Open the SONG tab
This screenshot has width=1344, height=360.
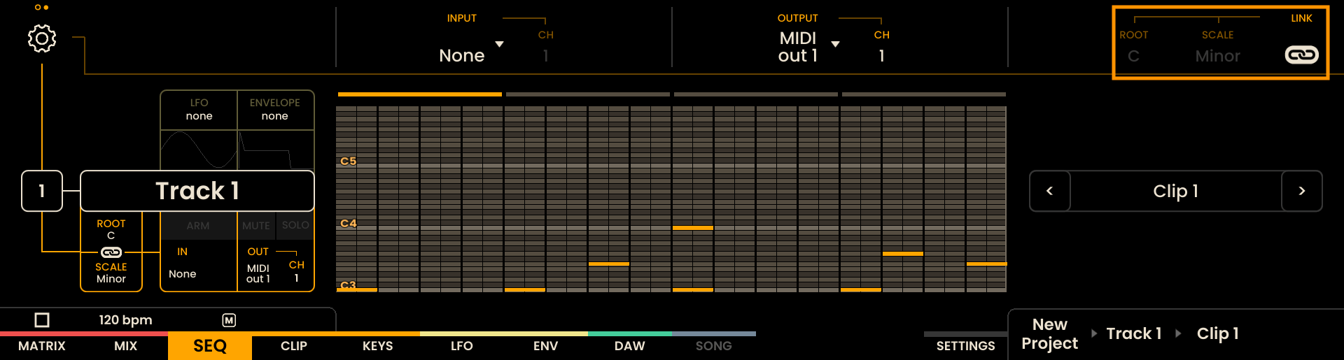pos(714,346)
